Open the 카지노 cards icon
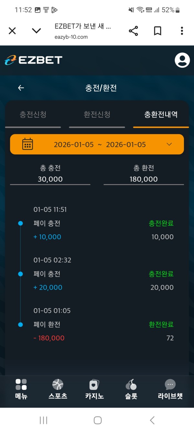Screen dimensions: 194x432 tap(94, 385)
